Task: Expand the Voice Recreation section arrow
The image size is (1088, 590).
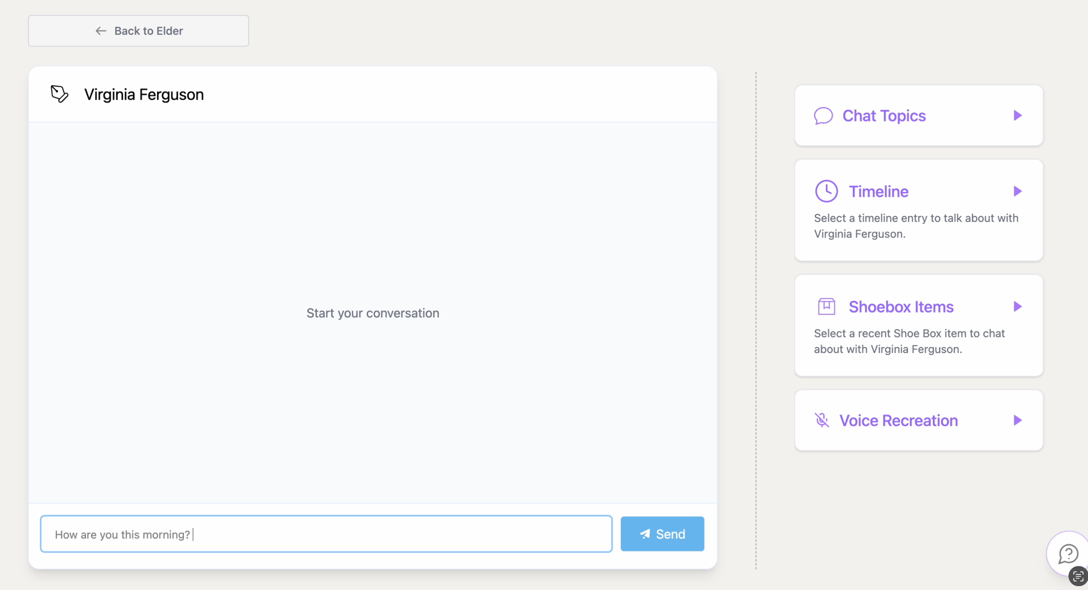Action: (x=1017, y=420)
